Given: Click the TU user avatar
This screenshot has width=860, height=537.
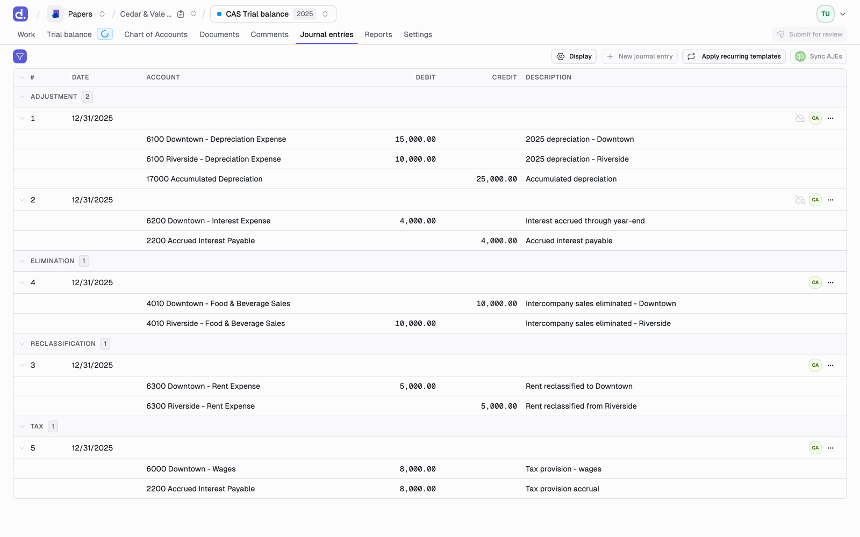Looking at the screenshot, I should point(826,14).
